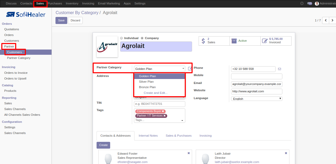Click the Administrator avatar icon
The width and height of the screenshot is (336, 164).
317,3
